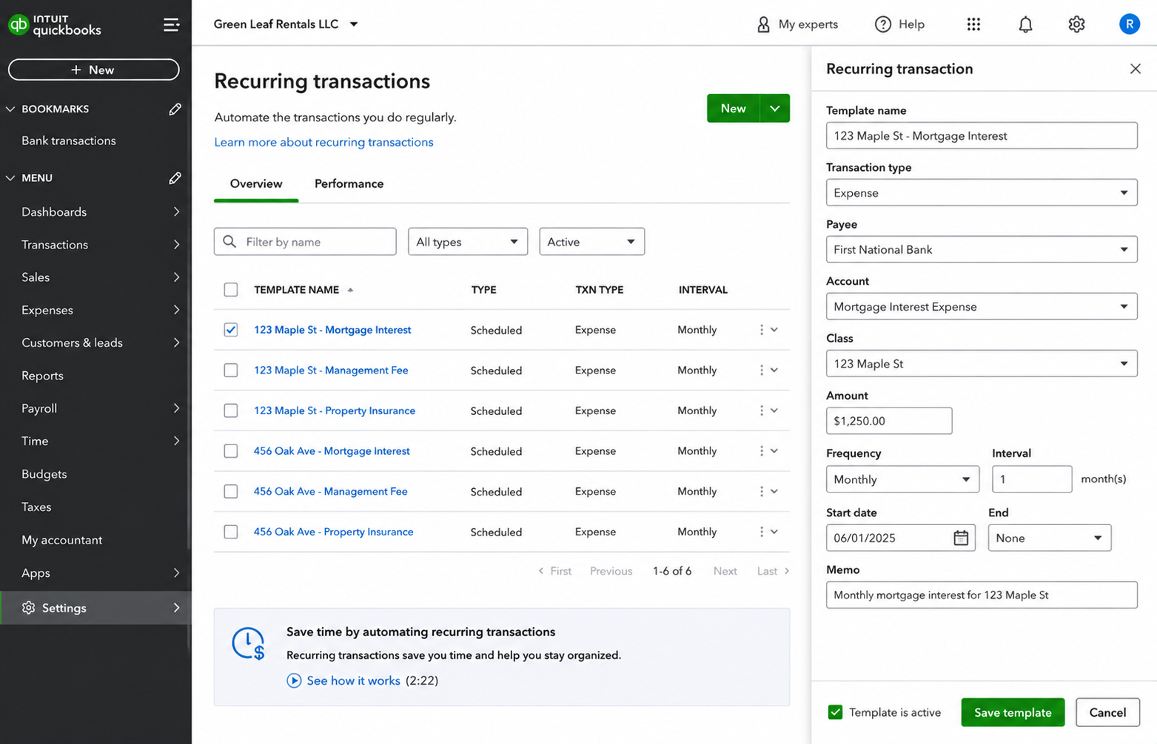Close the Recurring transaction panel
This screenshot has width=1157, height=744.
pos(1136,69)
